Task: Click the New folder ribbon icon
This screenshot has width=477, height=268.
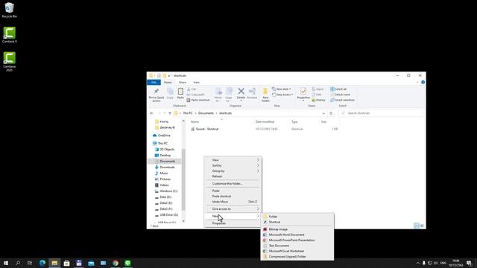Action: (x=265, y=95)
